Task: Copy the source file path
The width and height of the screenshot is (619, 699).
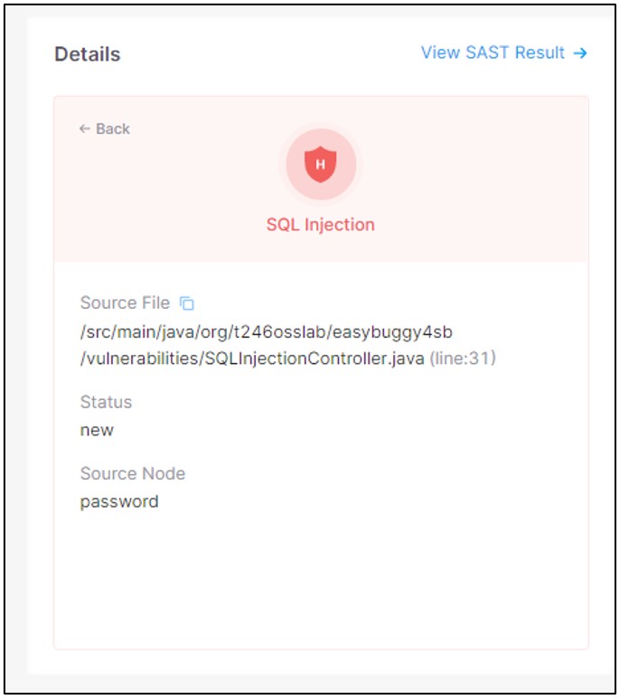Action: 187,303
